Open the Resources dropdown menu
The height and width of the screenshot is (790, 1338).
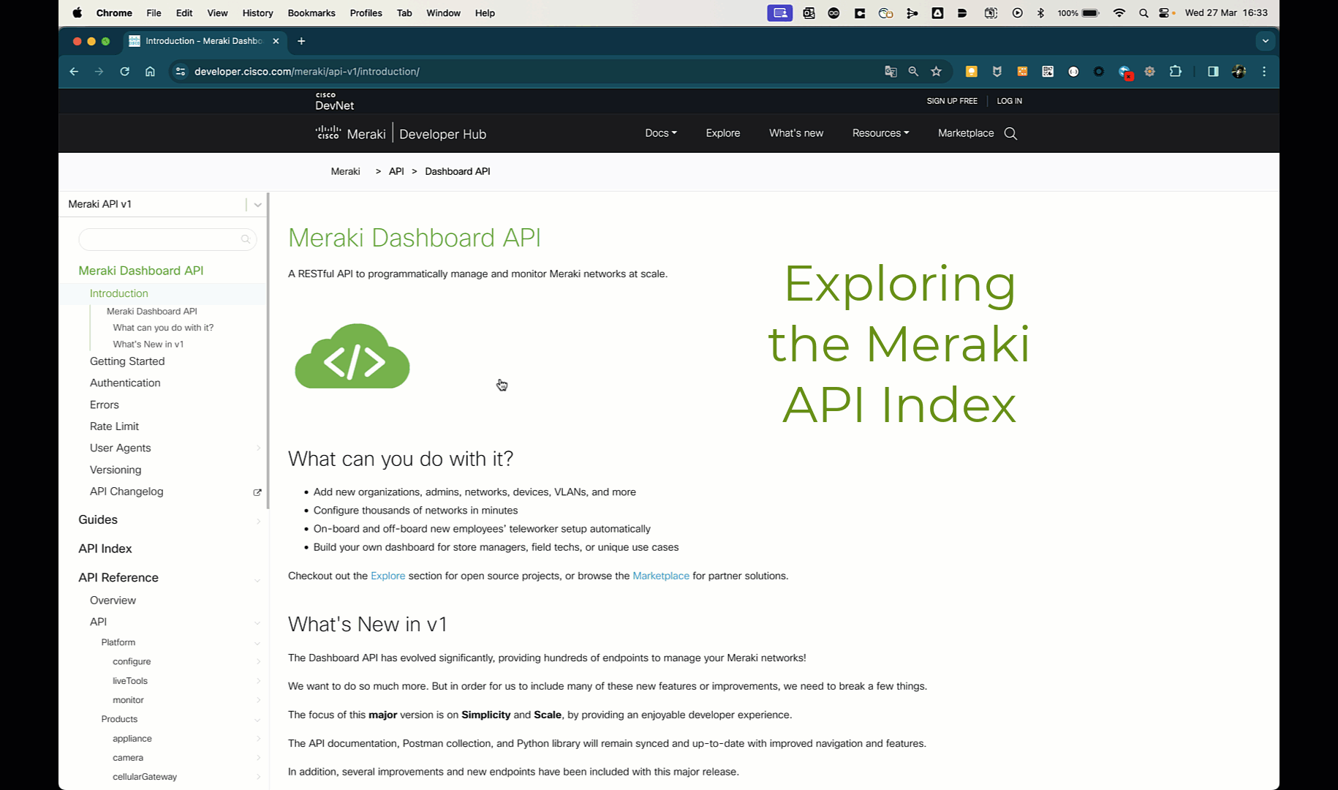point(880,133)
